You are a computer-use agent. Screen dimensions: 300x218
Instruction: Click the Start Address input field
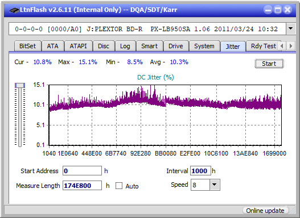(83, 171)
